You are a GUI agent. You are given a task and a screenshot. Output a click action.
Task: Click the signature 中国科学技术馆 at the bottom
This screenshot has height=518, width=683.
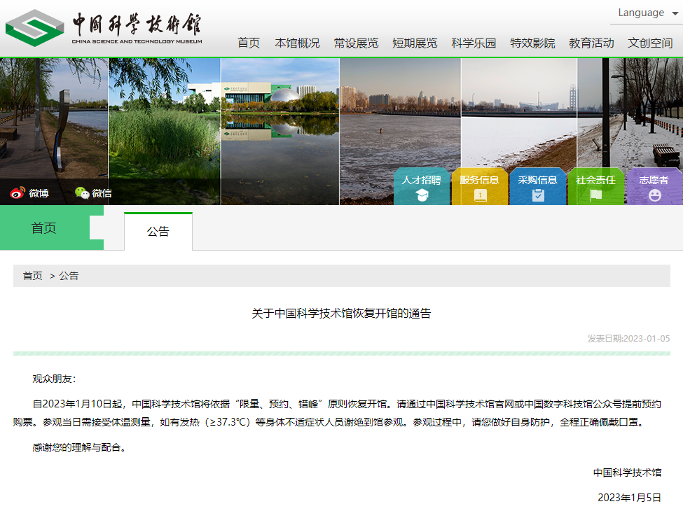click(x=627, y=472)
